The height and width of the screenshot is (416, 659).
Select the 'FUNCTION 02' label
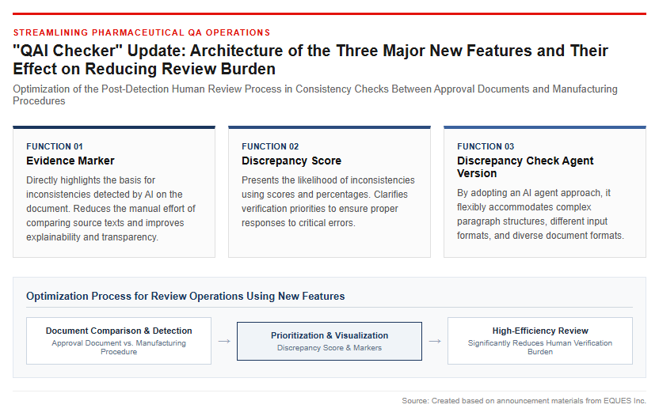[270, 146]
